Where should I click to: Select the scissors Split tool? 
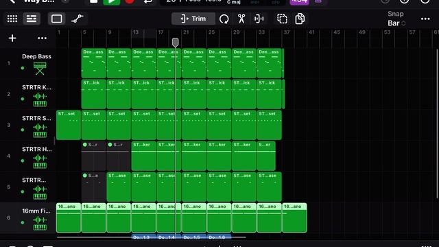click(x=241, y=19)
